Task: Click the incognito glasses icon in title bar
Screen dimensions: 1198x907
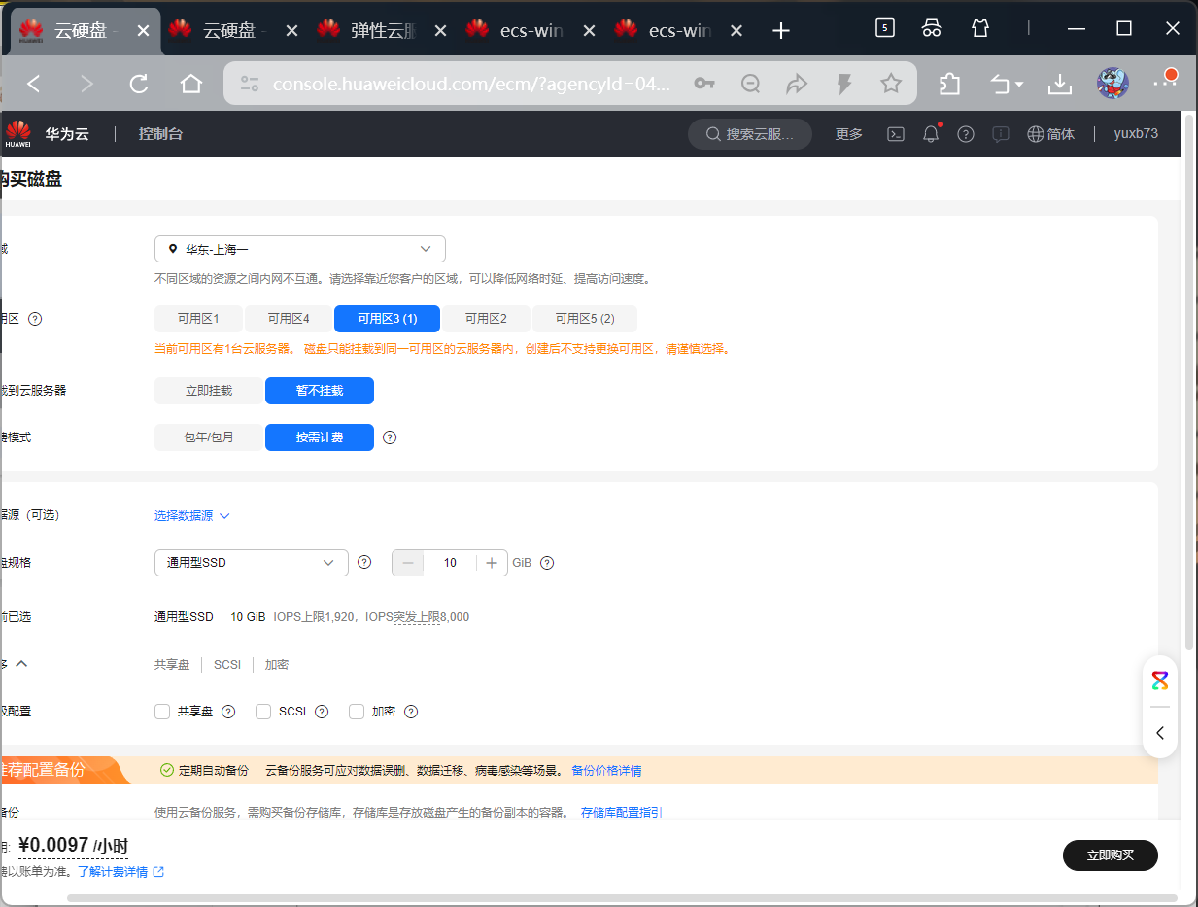Action: click(x=932, y=28)
